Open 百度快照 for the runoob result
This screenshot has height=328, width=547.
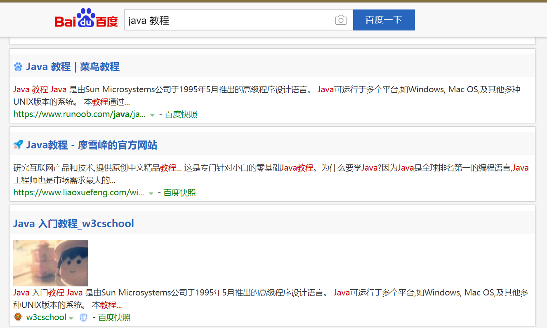181,115
